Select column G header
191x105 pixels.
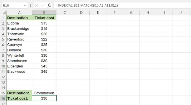[131, 13]
